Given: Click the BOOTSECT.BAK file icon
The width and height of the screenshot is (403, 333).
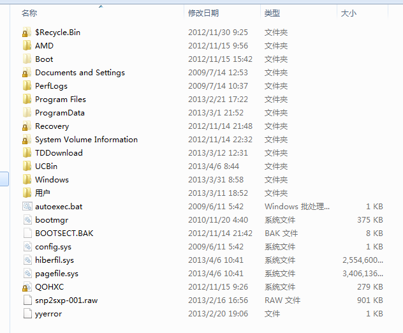Looking at the screenshot, I should click(x=27, y=233).
